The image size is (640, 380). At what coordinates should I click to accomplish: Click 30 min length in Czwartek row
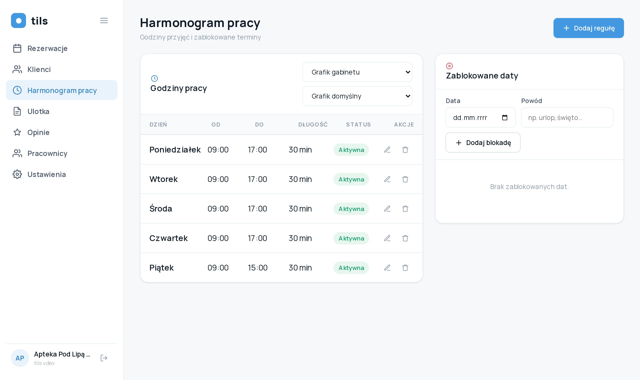click(x=300, y=238)
